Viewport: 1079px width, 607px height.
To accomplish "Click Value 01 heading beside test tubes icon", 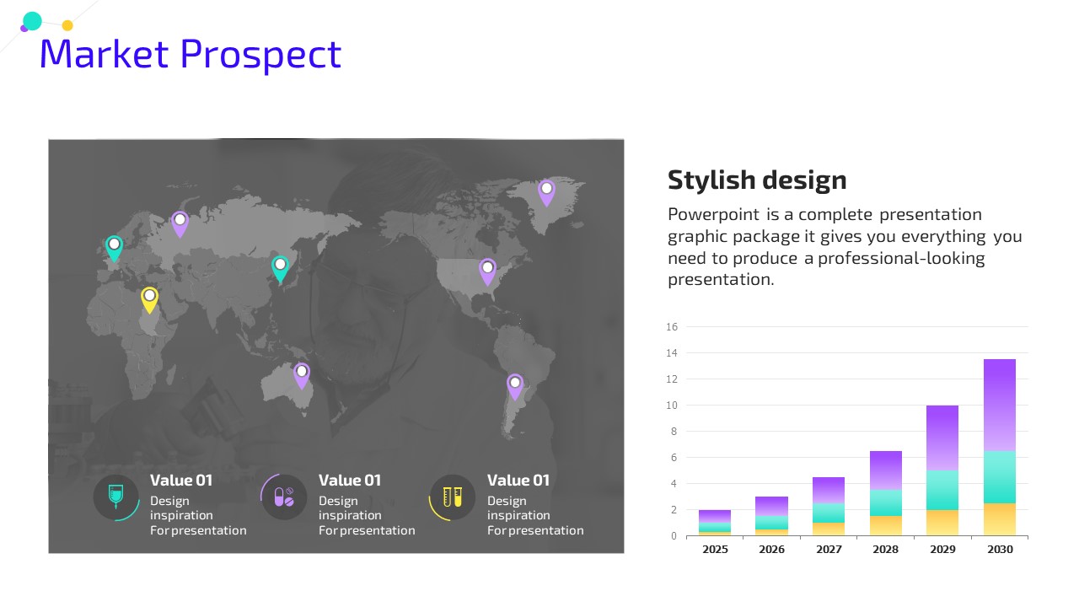I will pos(518,480).
